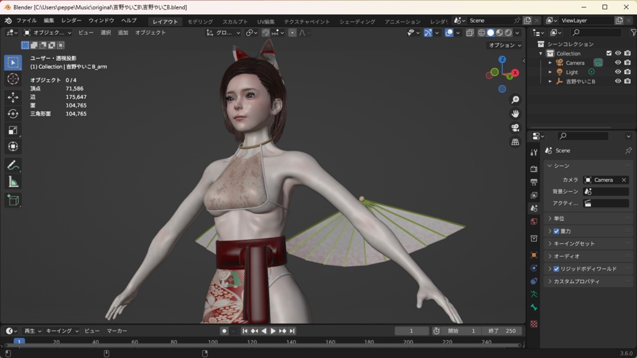Collapse the シーン panel

click(588, 165)
